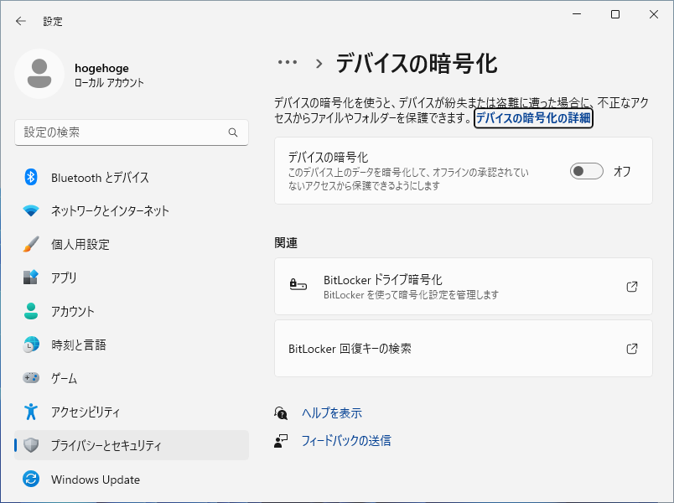The height and width of the screenshot is (503, 674).
Task: Open the breadcrumb ellipsis menu
Action: [288, 62]
